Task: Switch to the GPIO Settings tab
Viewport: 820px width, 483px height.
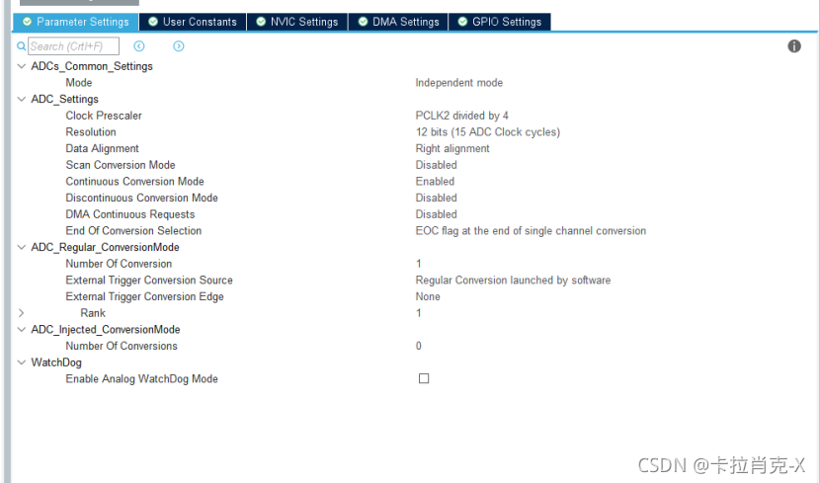Action: (x=500, y=22)
